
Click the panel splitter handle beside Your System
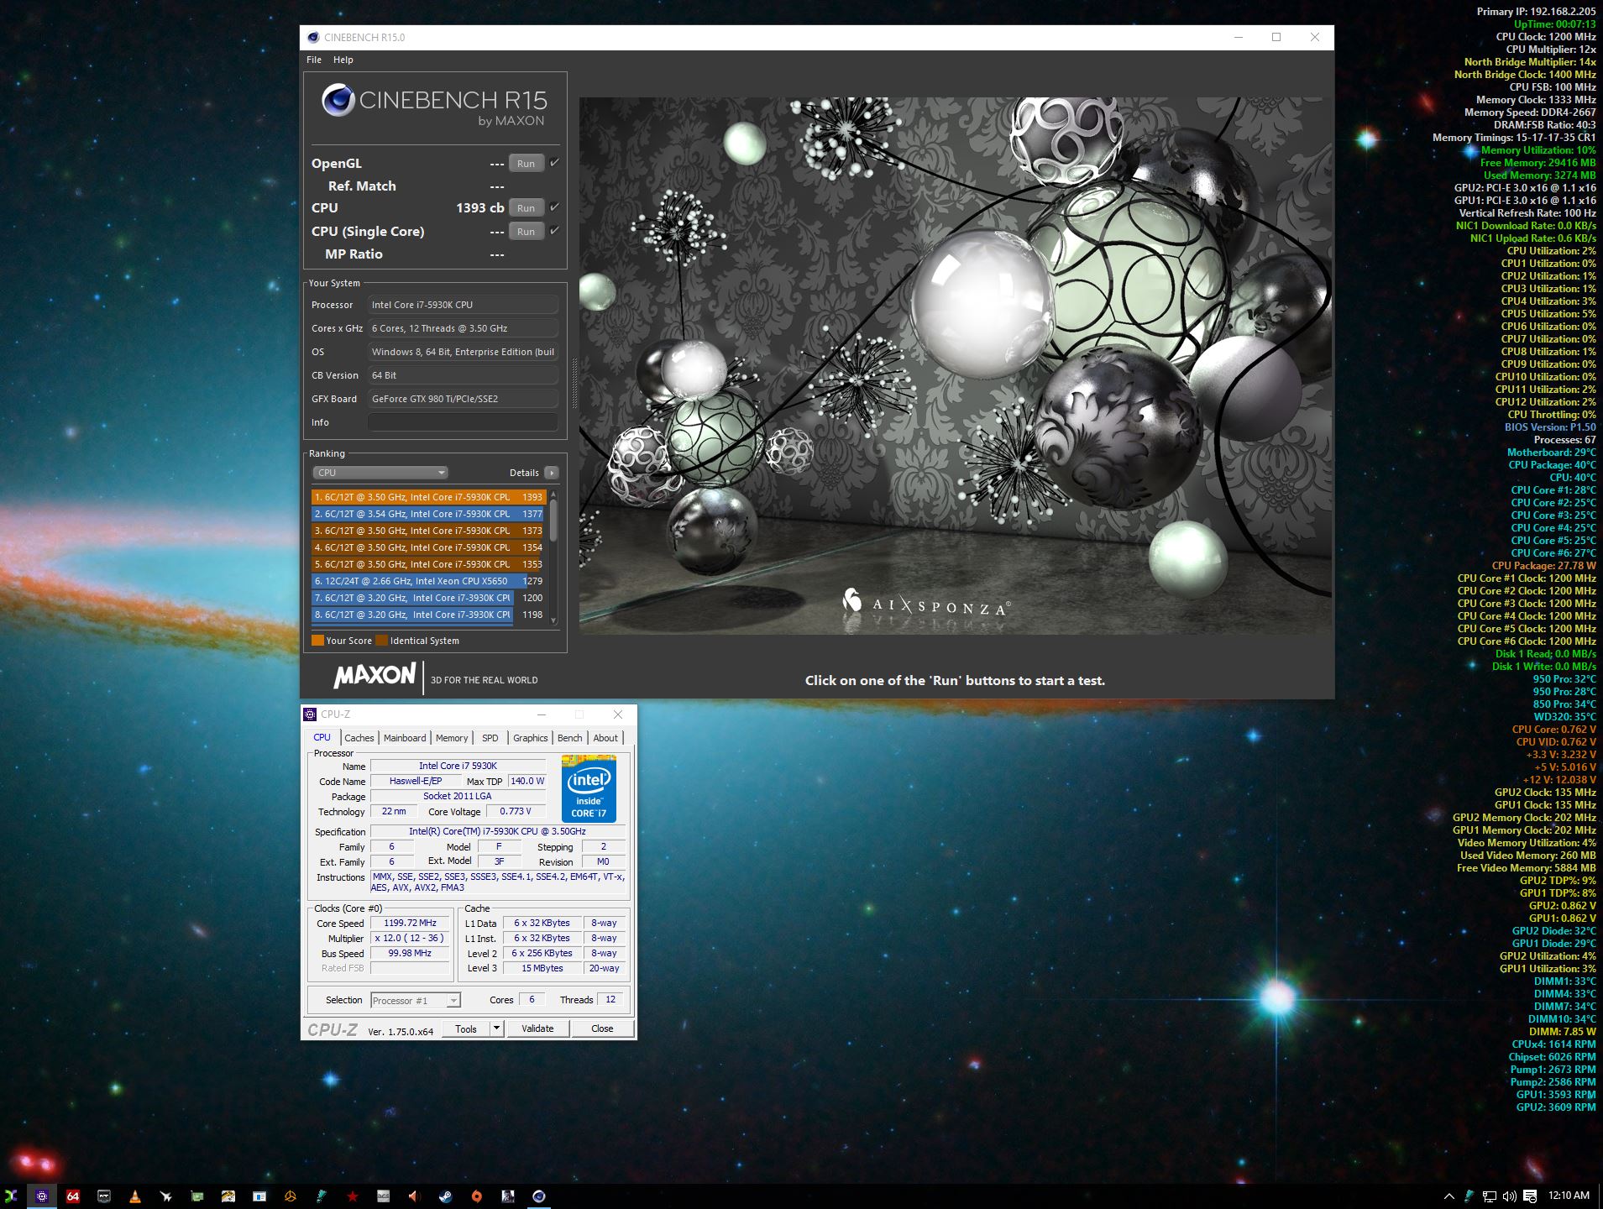574,382
